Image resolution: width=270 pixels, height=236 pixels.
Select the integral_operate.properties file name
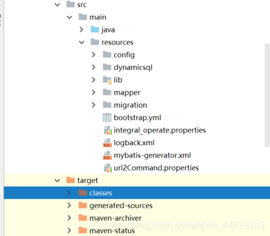(x=160, y=130)
